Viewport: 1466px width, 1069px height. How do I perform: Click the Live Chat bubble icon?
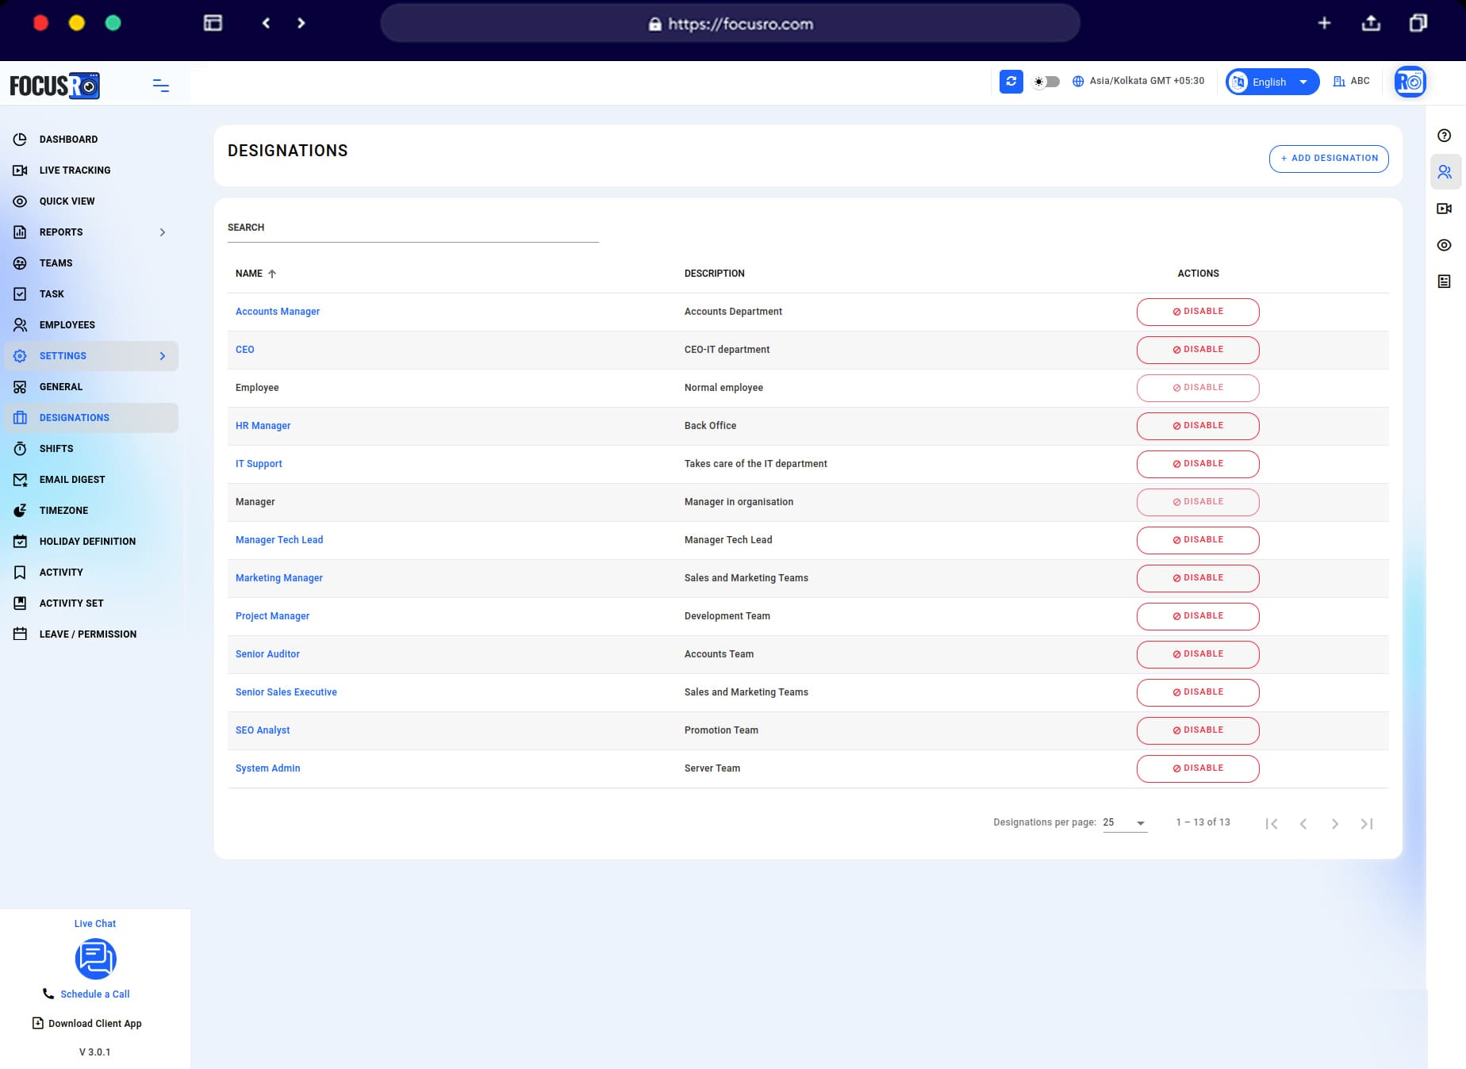pyautogui.click(x=94, y=959)
